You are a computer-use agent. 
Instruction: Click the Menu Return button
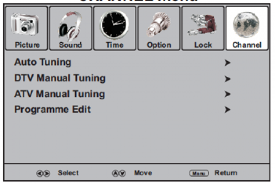point(199,173)
